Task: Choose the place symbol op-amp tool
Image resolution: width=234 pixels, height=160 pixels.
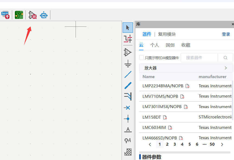Action: [x=128, y=52]
